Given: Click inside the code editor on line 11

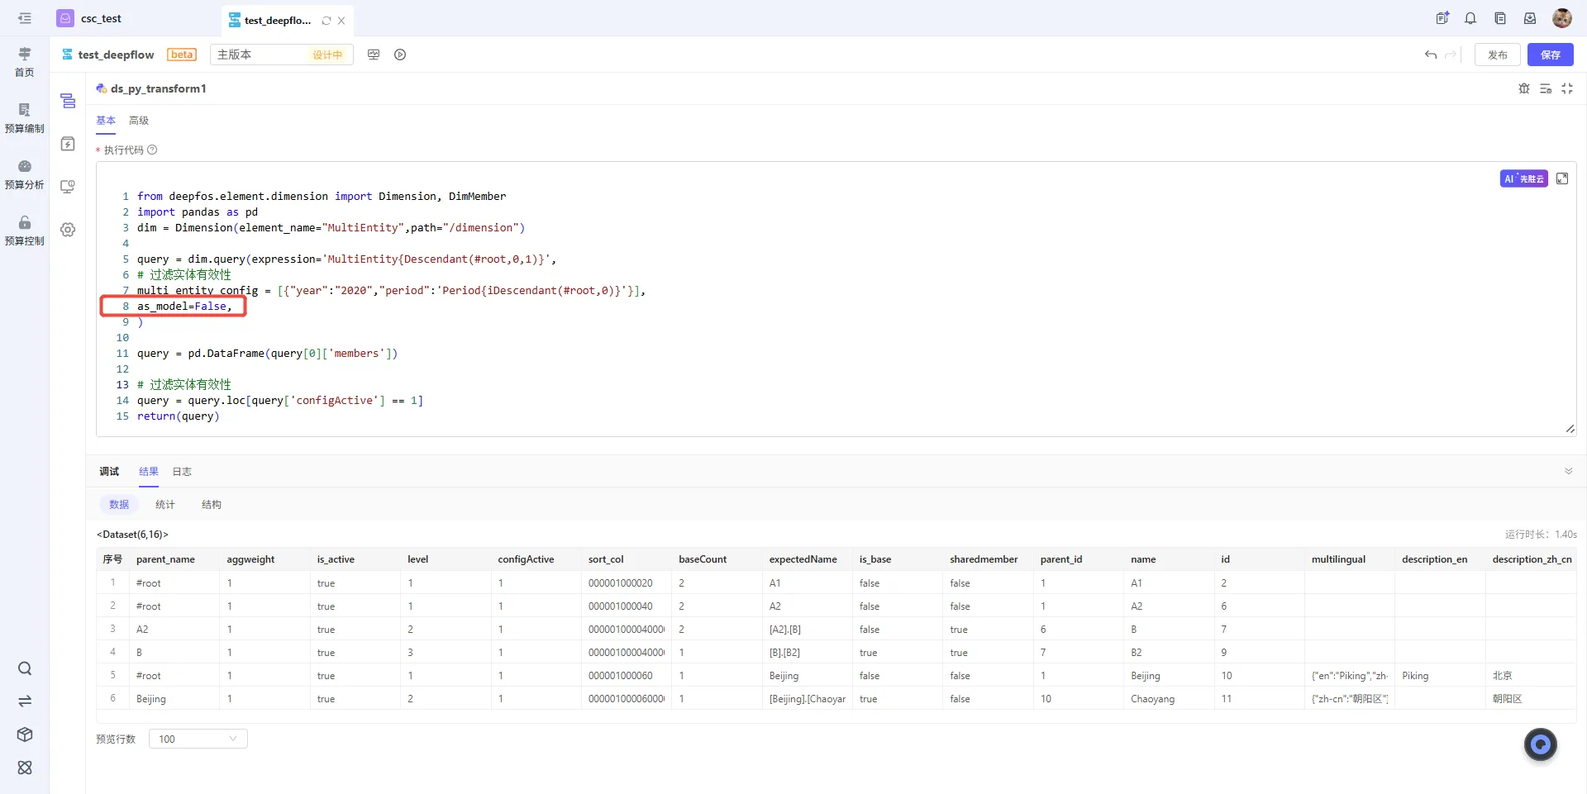Looking at the screenshot, I should pos(267,353).
